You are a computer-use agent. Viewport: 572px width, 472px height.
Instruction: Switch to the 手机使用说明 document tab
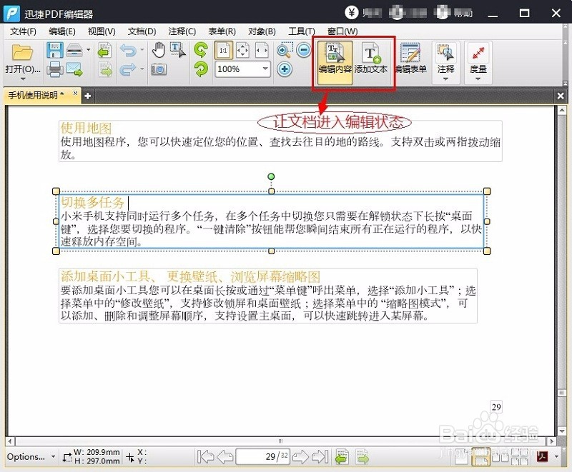36,96
